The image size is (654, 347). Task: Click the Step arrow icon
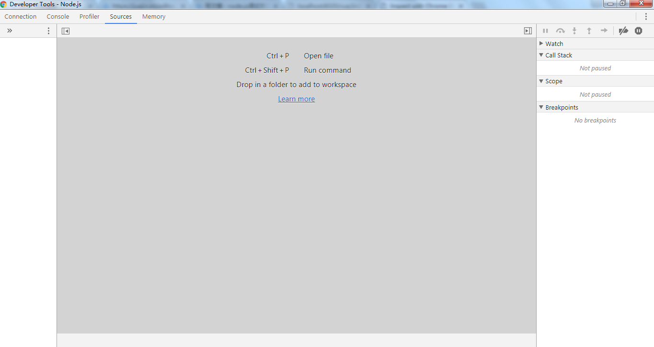click(x=604, y=31)
